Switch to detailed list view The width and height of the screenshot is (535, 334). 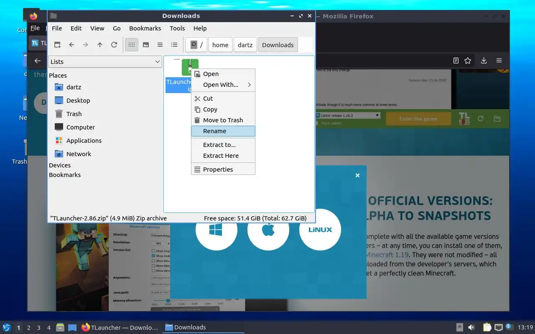point(174,45)
